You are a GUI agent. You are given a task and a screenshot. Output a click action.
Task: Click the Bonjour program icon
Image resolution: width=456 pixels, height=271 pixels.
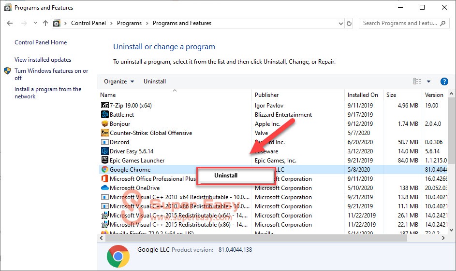click(105, 123)
